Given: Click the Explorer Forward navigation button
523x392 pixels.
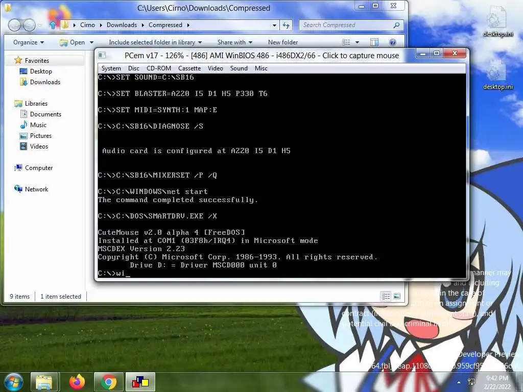Looking at the screenshot, I should pos(29,25).
